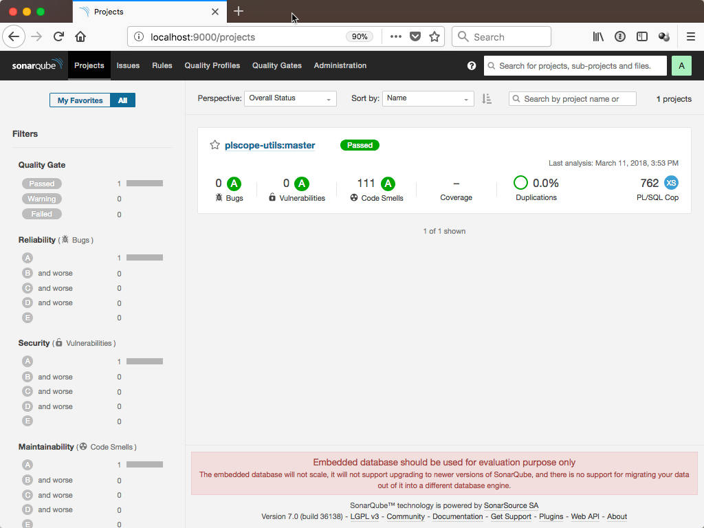Favorite plscope-utils:master with the star icon

[x=214, y=145]
